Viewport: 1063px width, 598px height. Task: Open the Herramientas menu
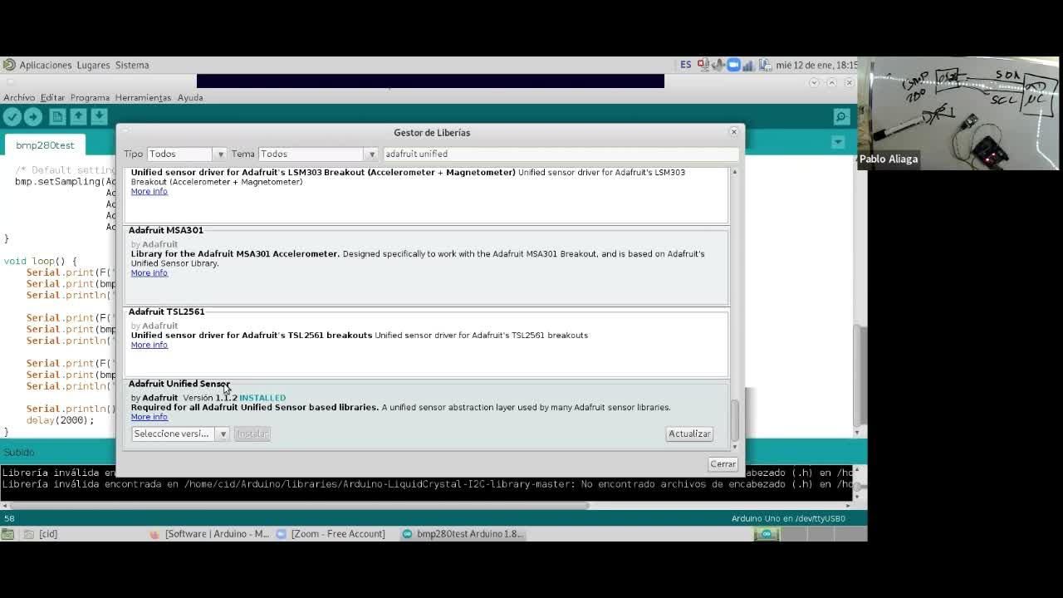pos(143,97)
